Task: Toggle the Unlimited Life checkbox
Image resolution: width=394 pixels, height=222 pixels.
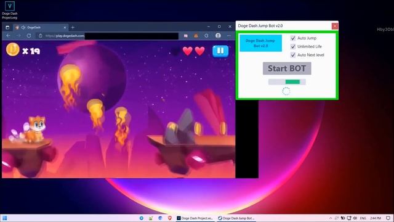Action: click(293, 46)
